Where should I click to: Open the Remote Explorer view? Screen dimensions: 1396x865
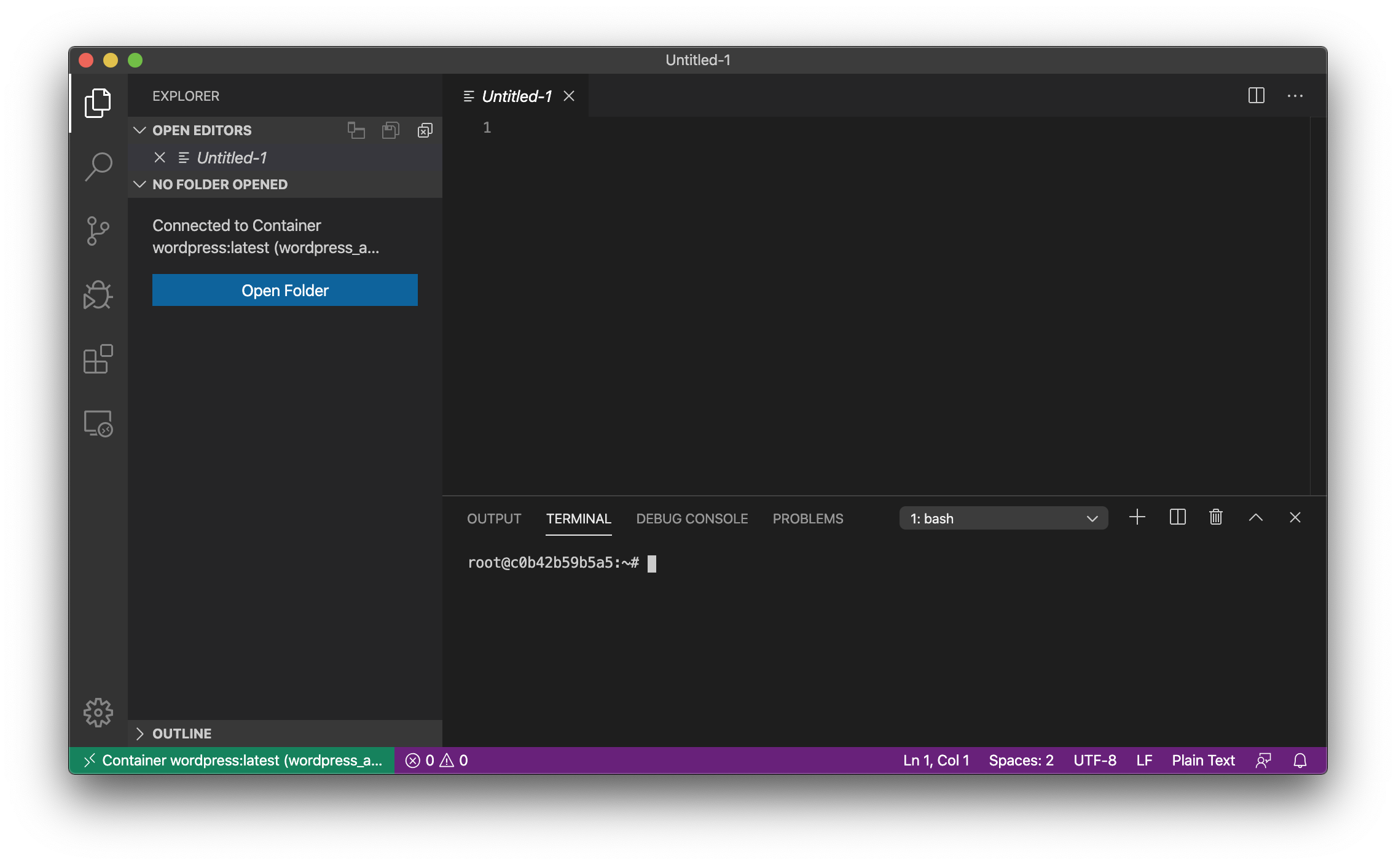[98, 423]
